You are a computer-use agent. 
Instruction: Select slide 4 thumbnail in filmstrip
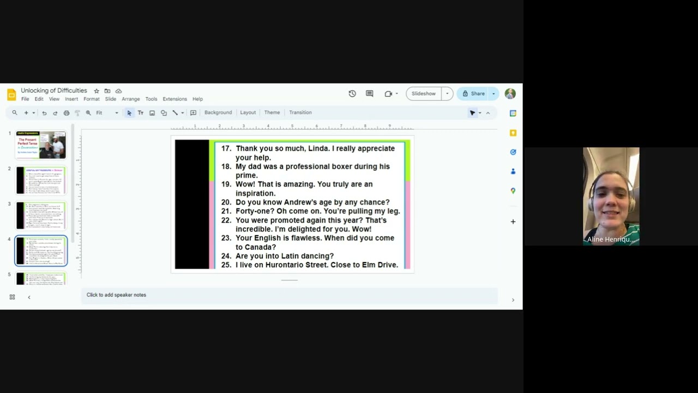(x=41, y=251)
